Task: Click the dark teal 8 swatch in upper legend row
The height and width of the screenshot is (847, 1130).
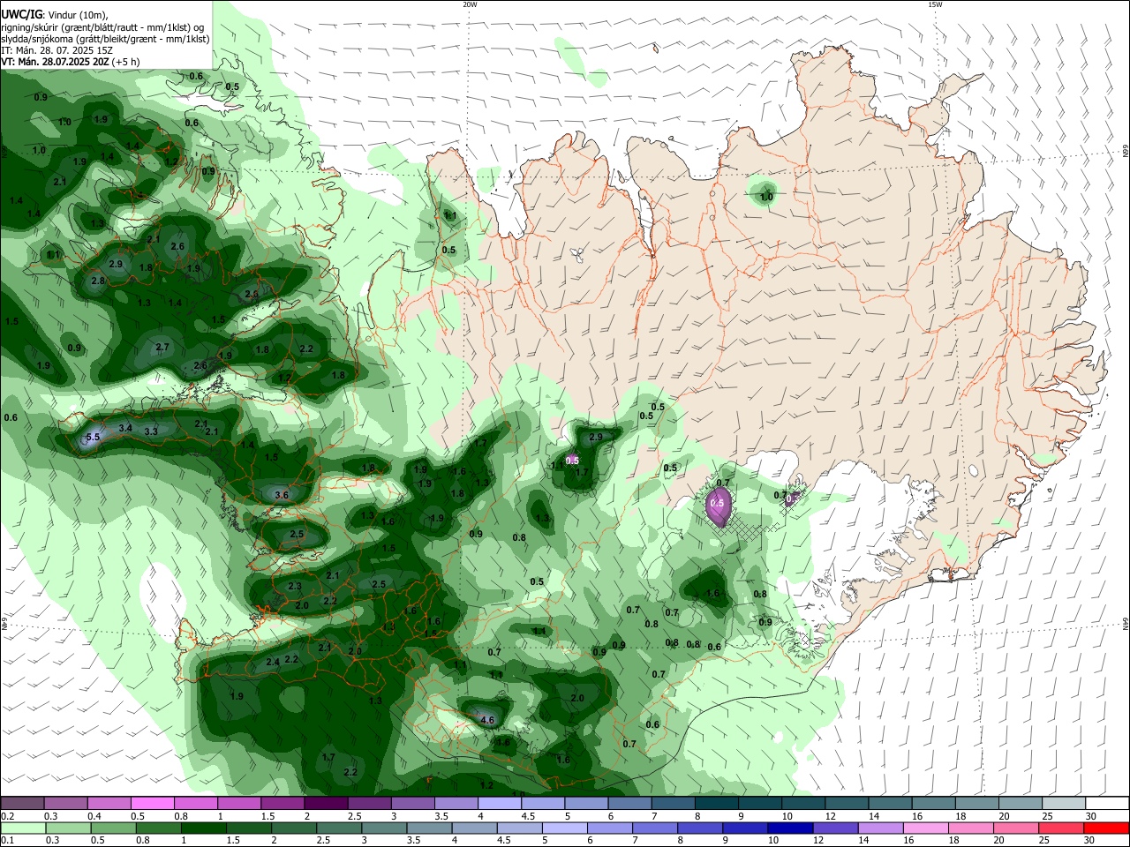Action: click(x=716, y=803)
